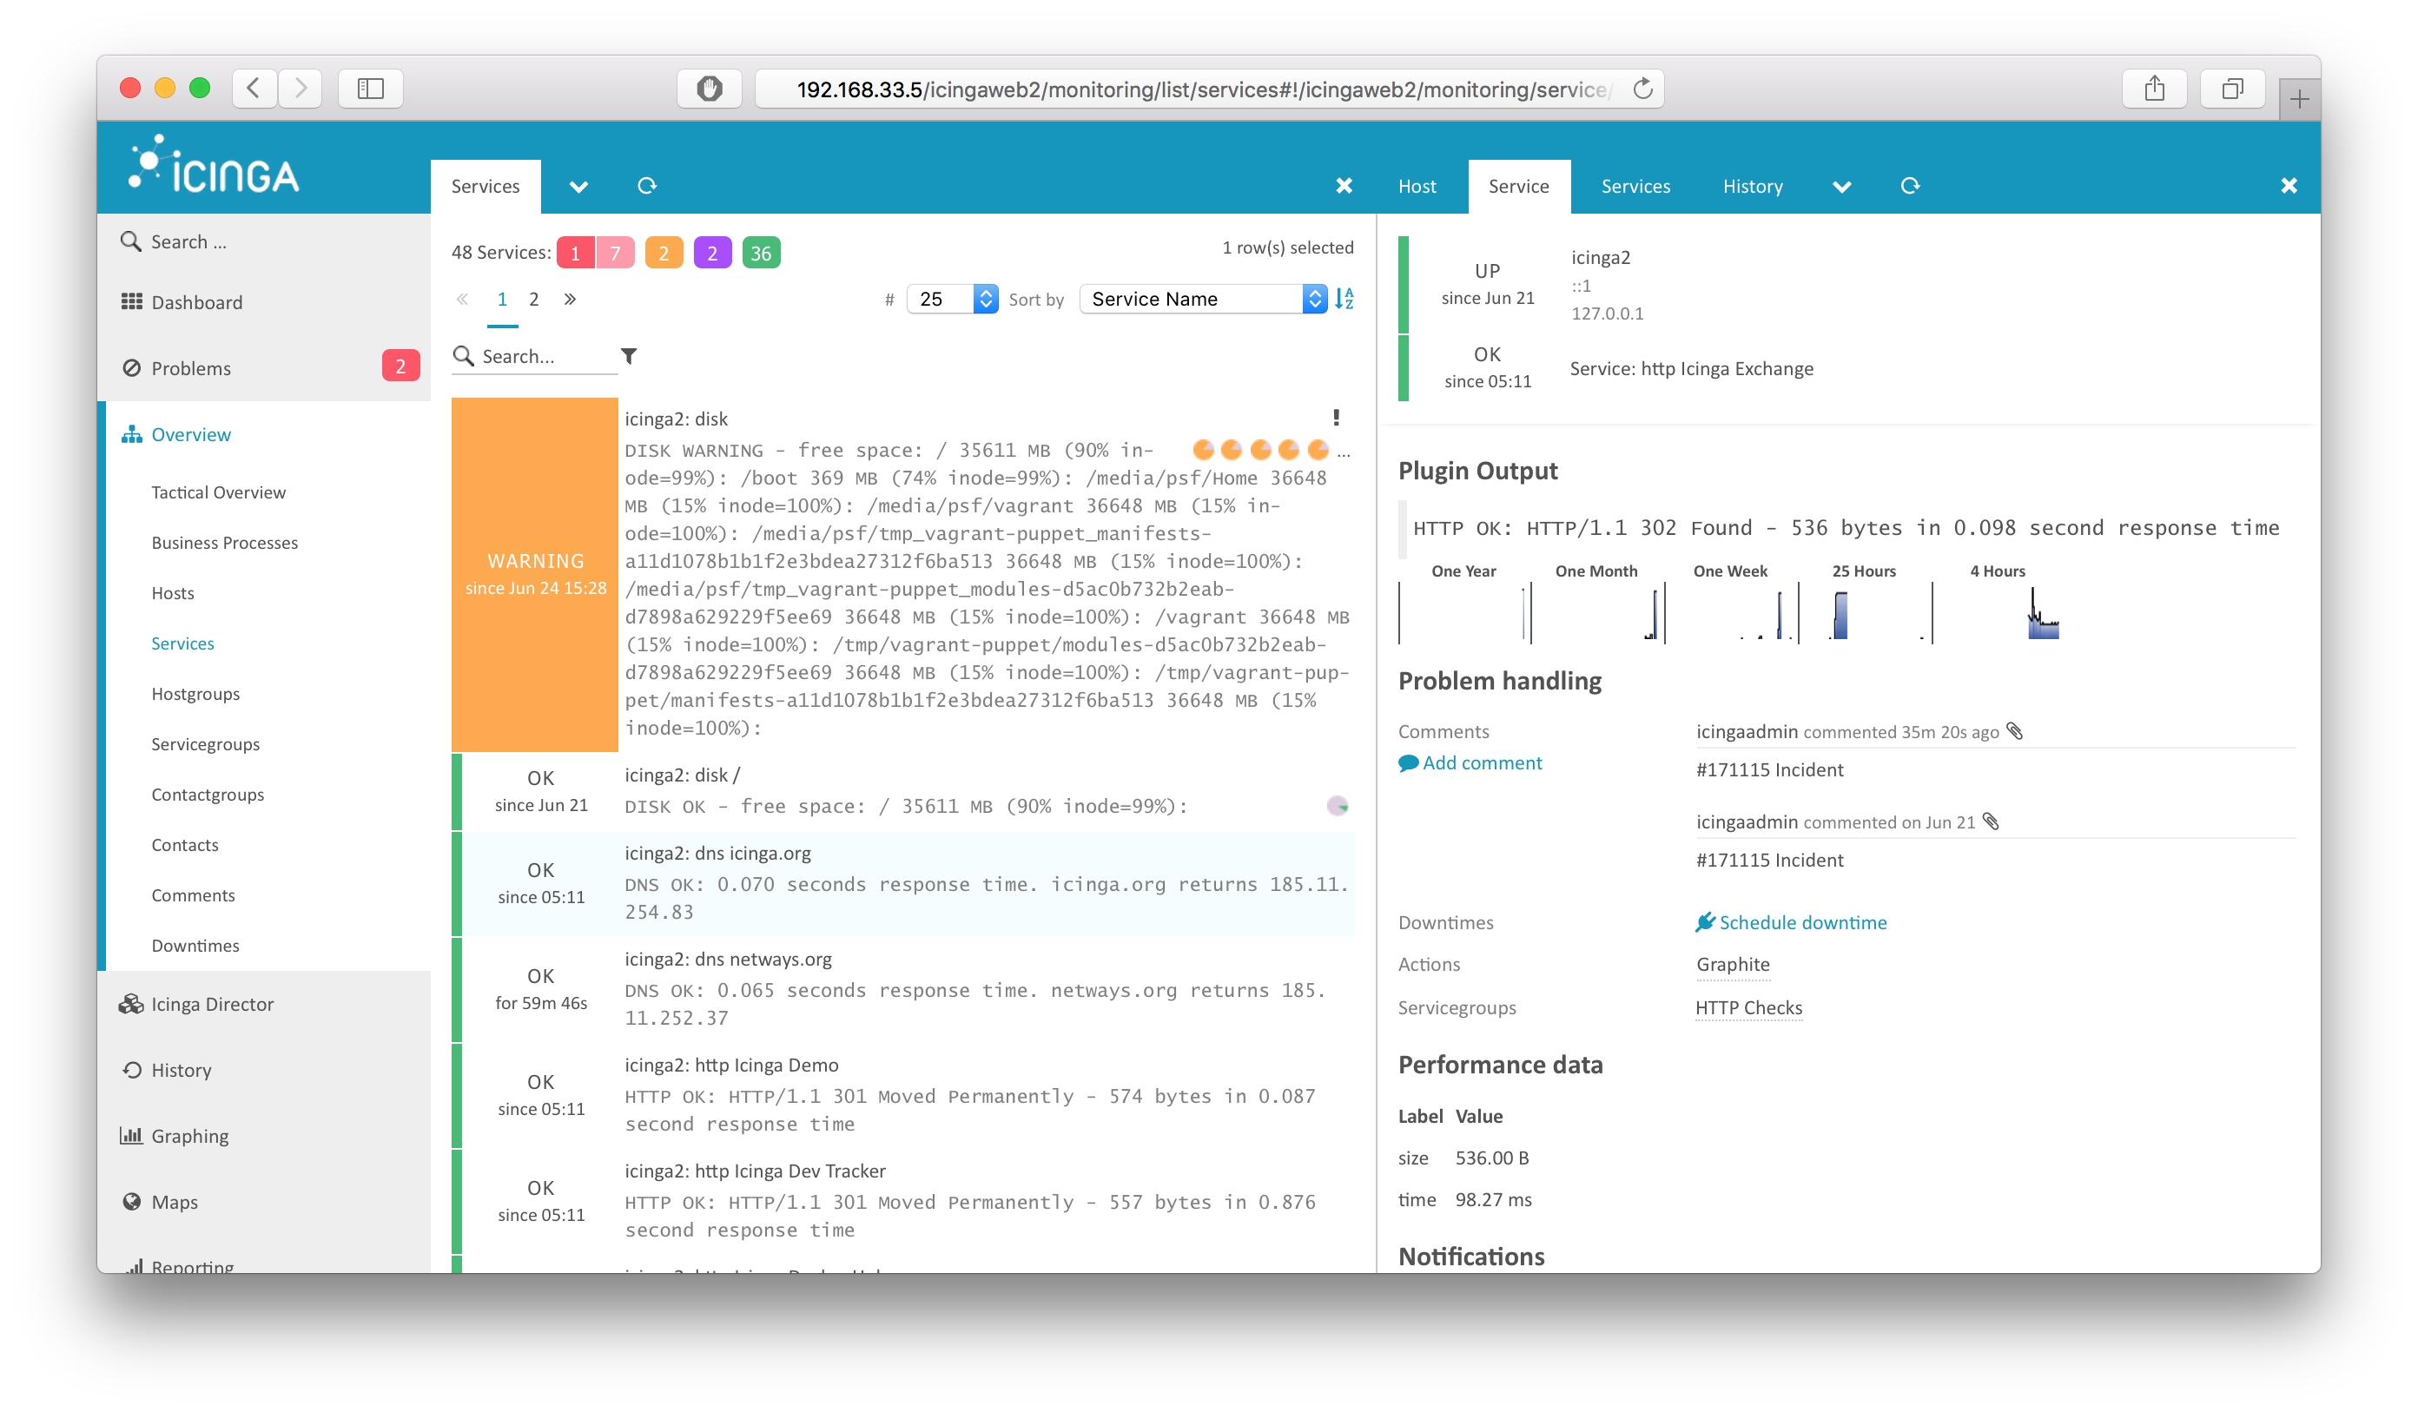2418x1412 pixels.
Task: Refresh the service detail pane
Action: tap(1909, 186)
